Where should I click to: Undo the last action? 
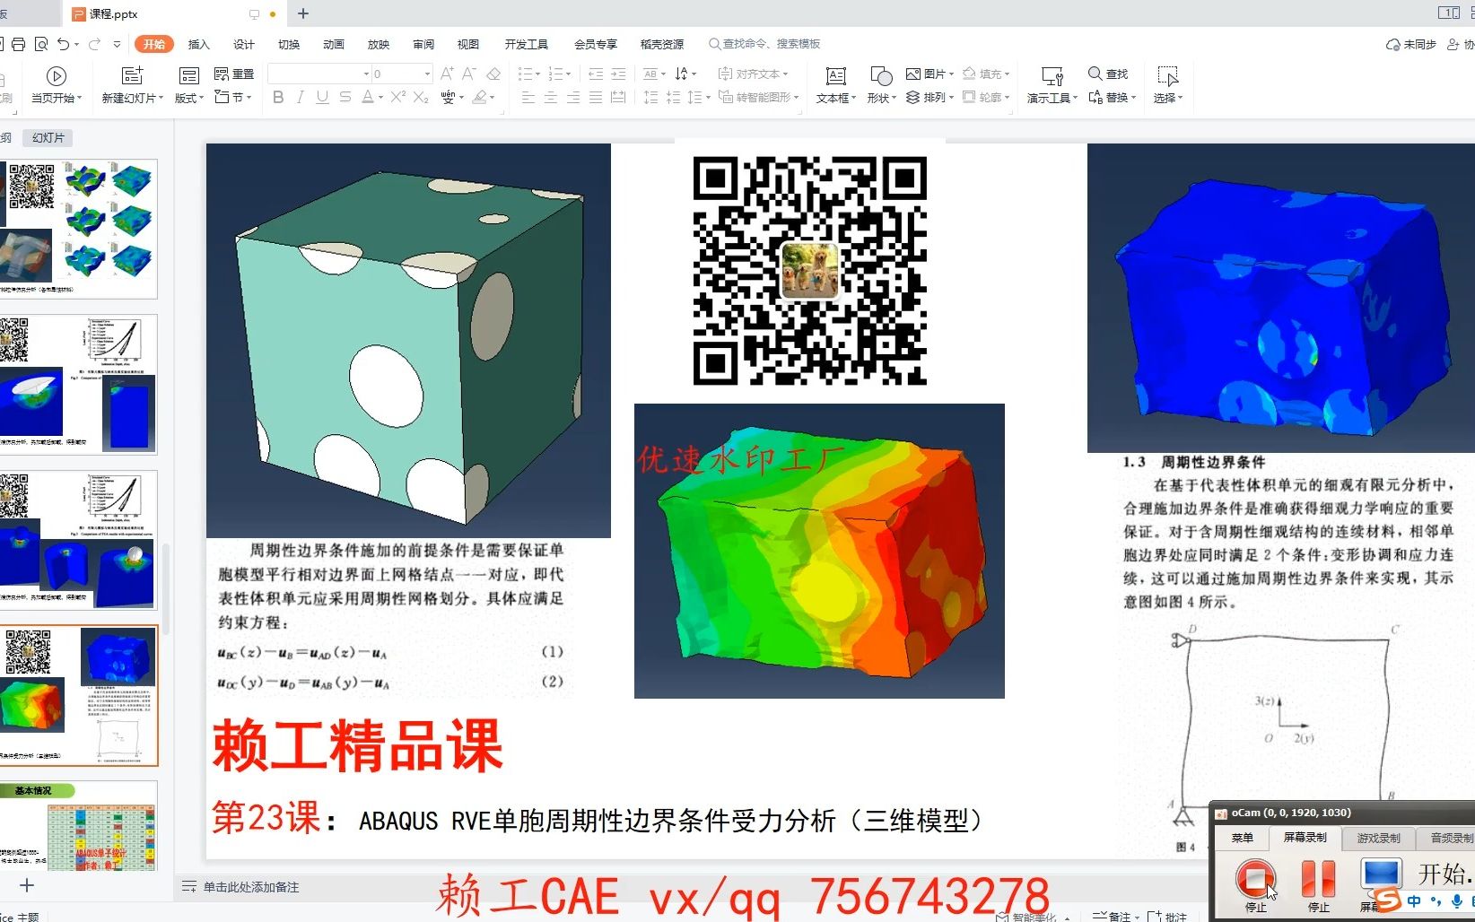[x=63, y=44]
